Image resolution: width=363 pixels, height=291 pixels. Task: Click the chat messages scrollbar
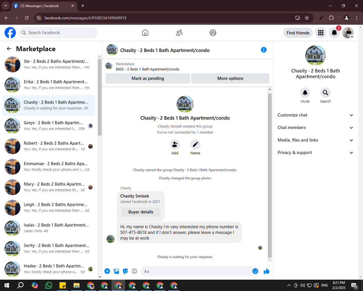pos(270,175)
